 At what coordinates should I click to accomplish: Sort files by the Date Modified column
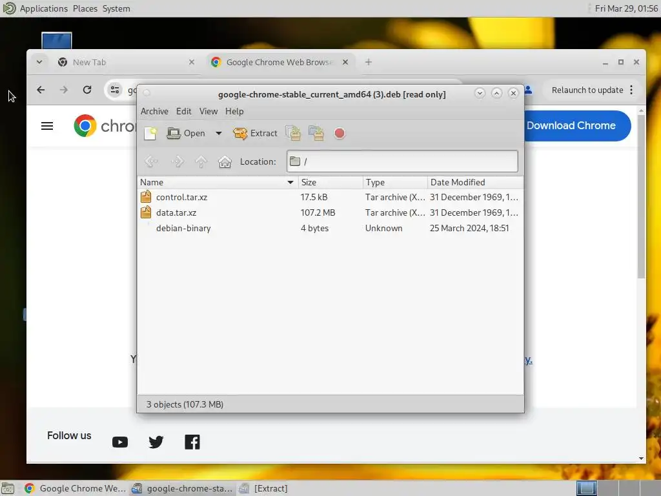pos(476,182)
